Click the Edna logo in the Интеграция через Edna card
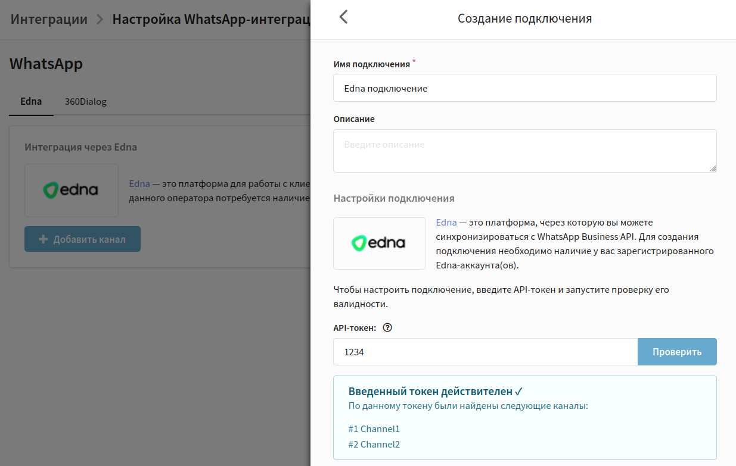Image resolution: width=736 pixels, height=466 pixels. pos(72,190)
